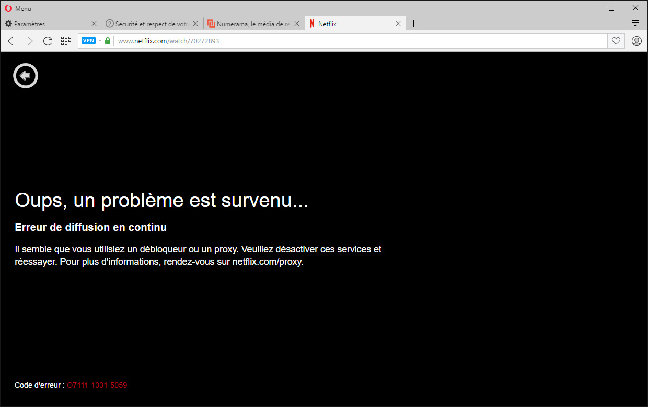
Task: Maximize the Opera window
Action: [x=611, y=8]
